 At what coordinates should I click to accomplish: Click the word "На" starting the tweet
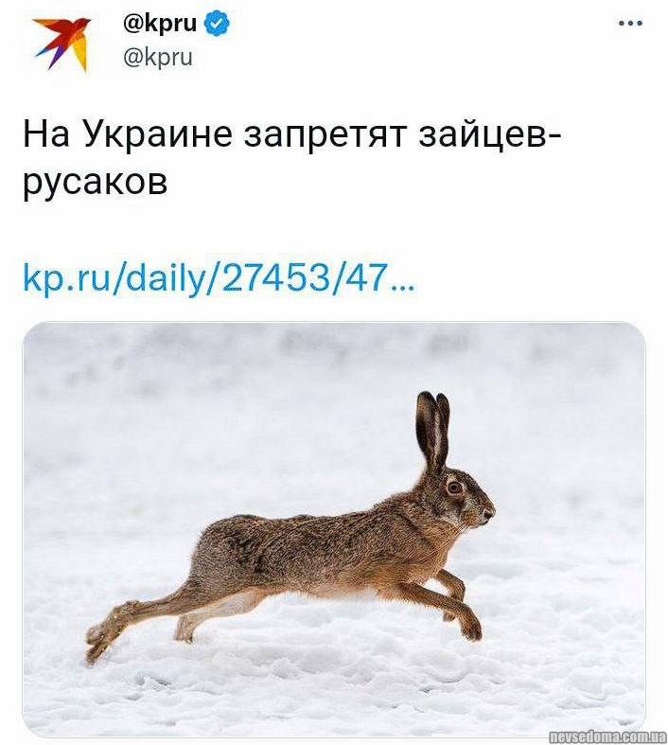point(46,133)
